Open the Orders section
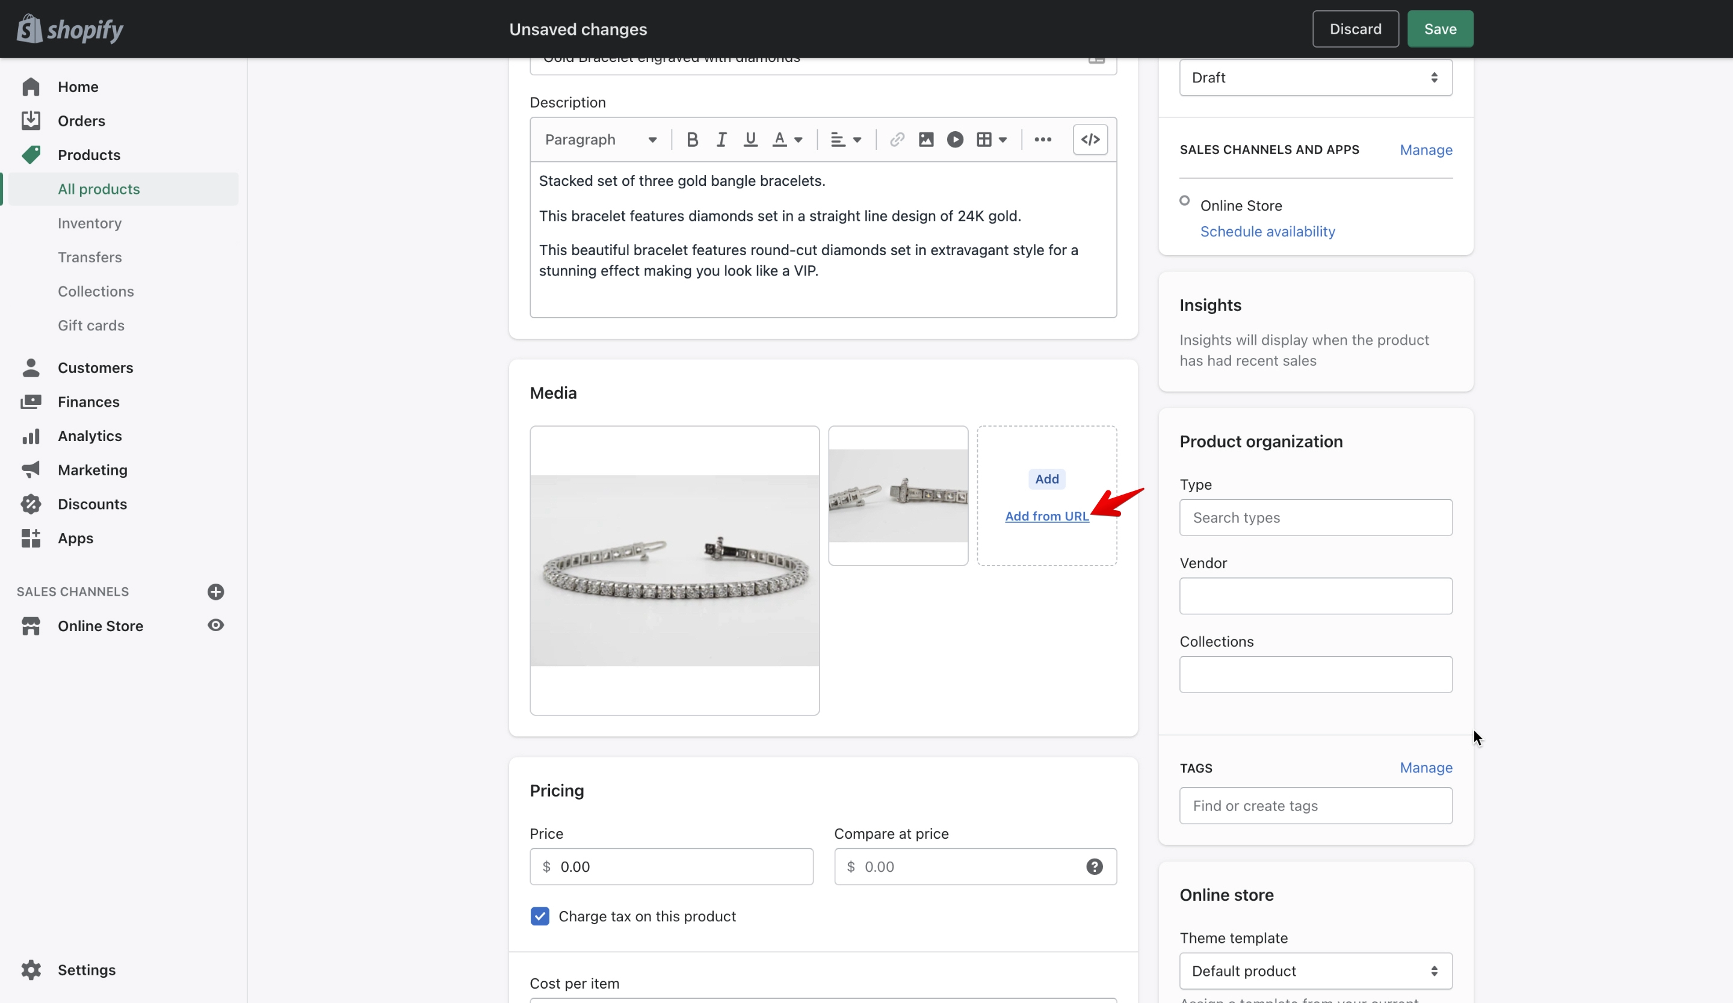1733x1003 pixels. (81, 121)
